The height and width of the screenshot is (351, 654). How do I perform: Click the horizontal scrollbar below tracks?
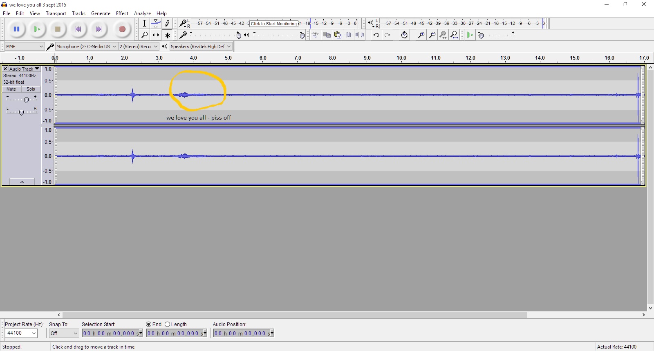[x=294, y=315]
